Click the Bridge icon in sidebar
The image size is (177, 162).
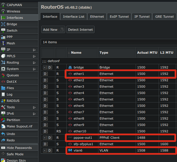[x=3, y=24]
